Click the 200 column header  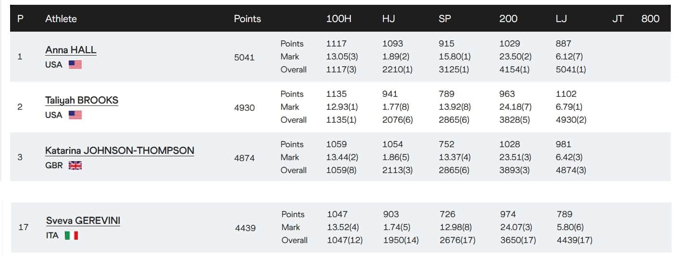click(x=508, y=19)
